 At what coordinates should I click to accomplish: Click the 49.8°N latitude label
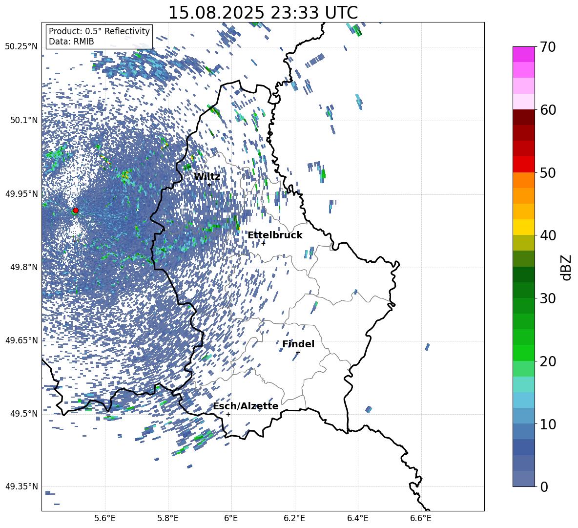[x=23, y=267]
